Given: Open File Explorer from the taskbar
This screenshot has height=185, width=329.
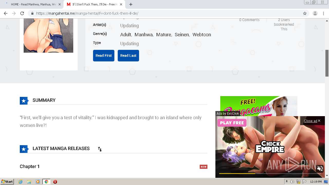Looking at the screenshot, I should point(29,182).
